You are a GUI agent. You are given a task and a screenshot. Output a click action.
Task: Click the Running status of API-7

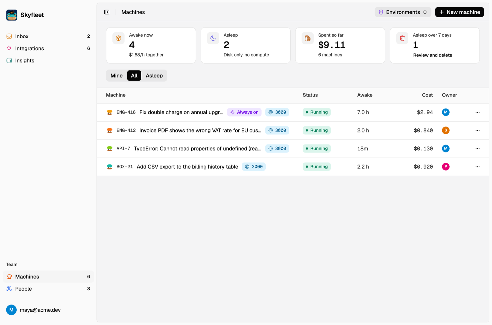pyautogui.click(x=317, y=149)
